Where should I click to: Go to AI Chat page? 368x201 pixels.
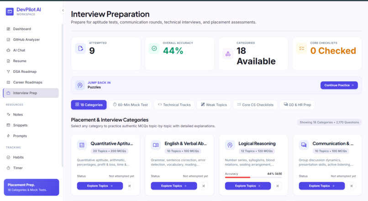click(x=31, y=50)
